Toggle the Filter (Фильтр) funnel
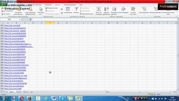179x101 pixels. tap(76, 10)
